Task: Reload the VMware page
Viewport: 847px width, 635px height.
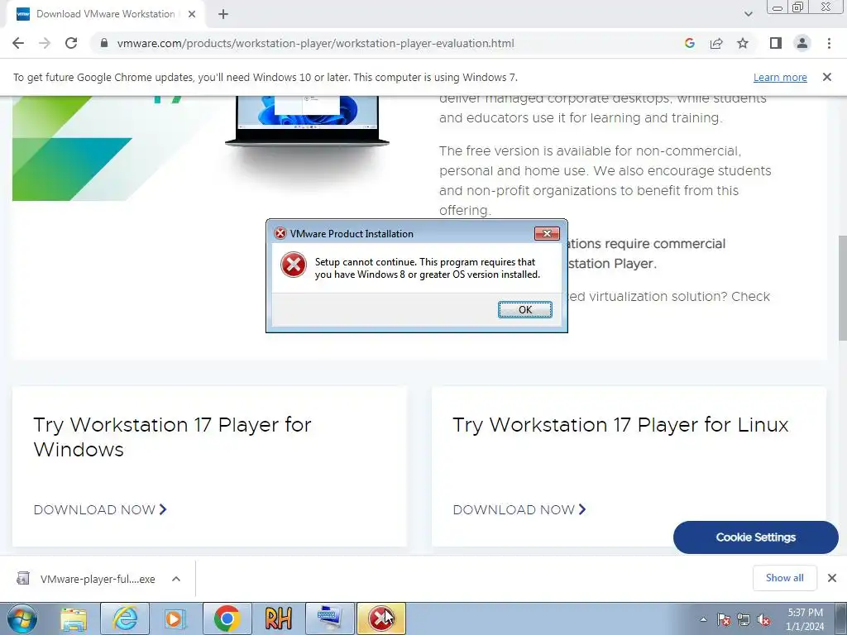Action: pyautogui.click(x=71, y=43)
